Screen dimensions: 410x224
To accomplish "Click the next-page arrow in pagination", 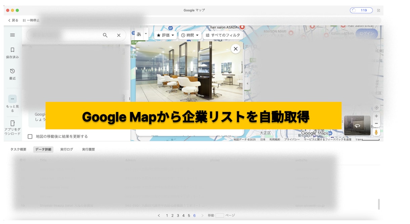I will coord(202,216).
